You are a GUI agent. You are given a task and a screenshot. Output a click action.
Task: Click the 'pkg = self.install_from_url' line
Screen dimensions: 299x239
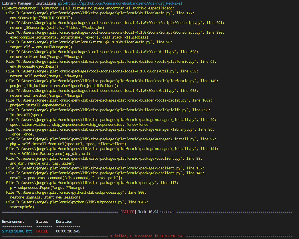[68, 144]
